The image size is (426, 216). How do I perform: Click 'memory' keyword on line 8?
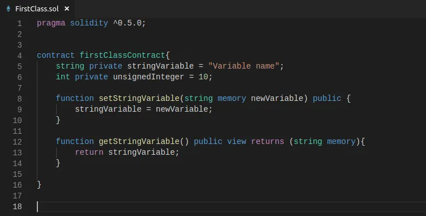pos(232,98)
